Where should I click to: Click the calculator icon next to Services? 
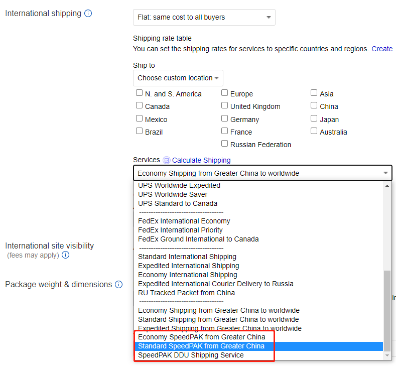[167, 160]
